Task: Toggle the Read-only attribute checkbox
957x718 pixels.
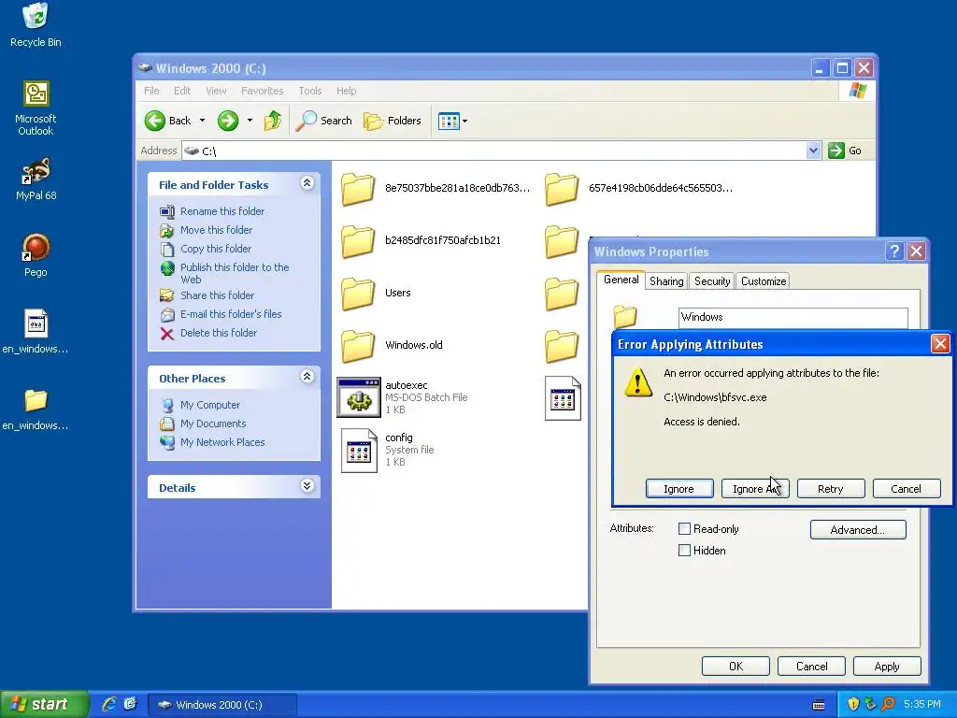Action: pyautogui.click(x=685, y=529)
